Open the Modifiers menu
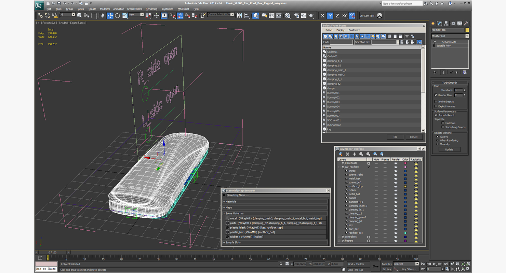 tap(105, 9)
